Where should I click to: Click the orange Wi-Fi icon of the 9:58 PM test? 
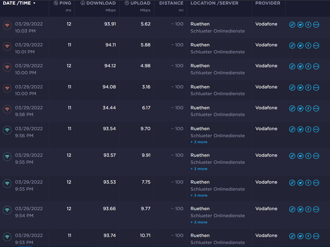tap(7, 109)
